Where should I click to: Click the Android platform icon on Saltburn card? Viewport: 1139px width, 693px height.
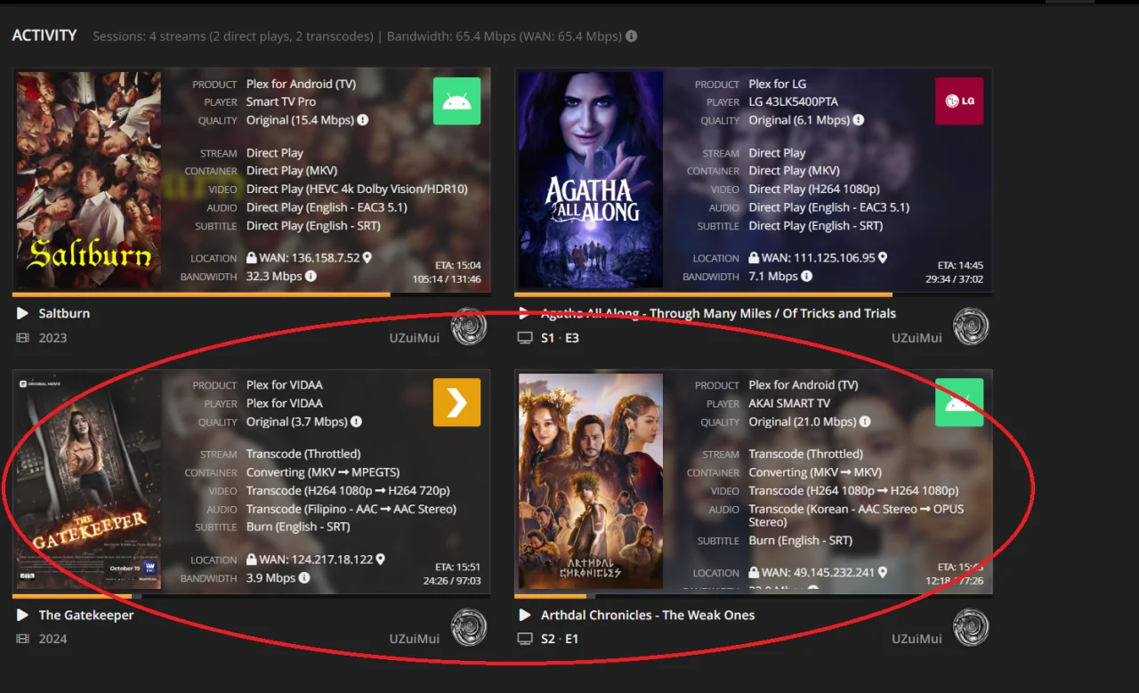coord(456,101)
